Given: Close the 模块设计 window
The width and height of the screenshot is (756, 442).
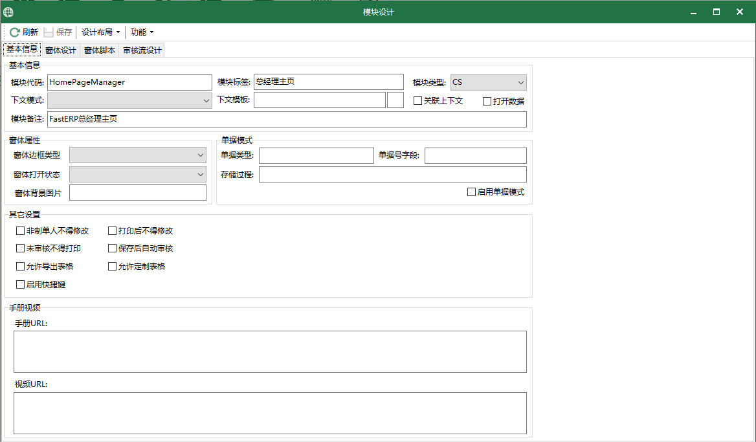Looking at the screenshot, I should tap(740, 12).
